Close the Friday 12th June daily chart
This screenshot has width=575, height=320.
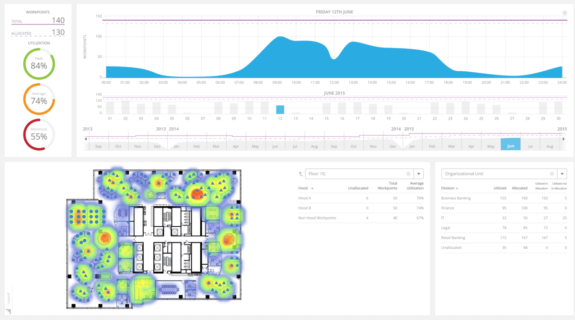(x=564, y=13)
